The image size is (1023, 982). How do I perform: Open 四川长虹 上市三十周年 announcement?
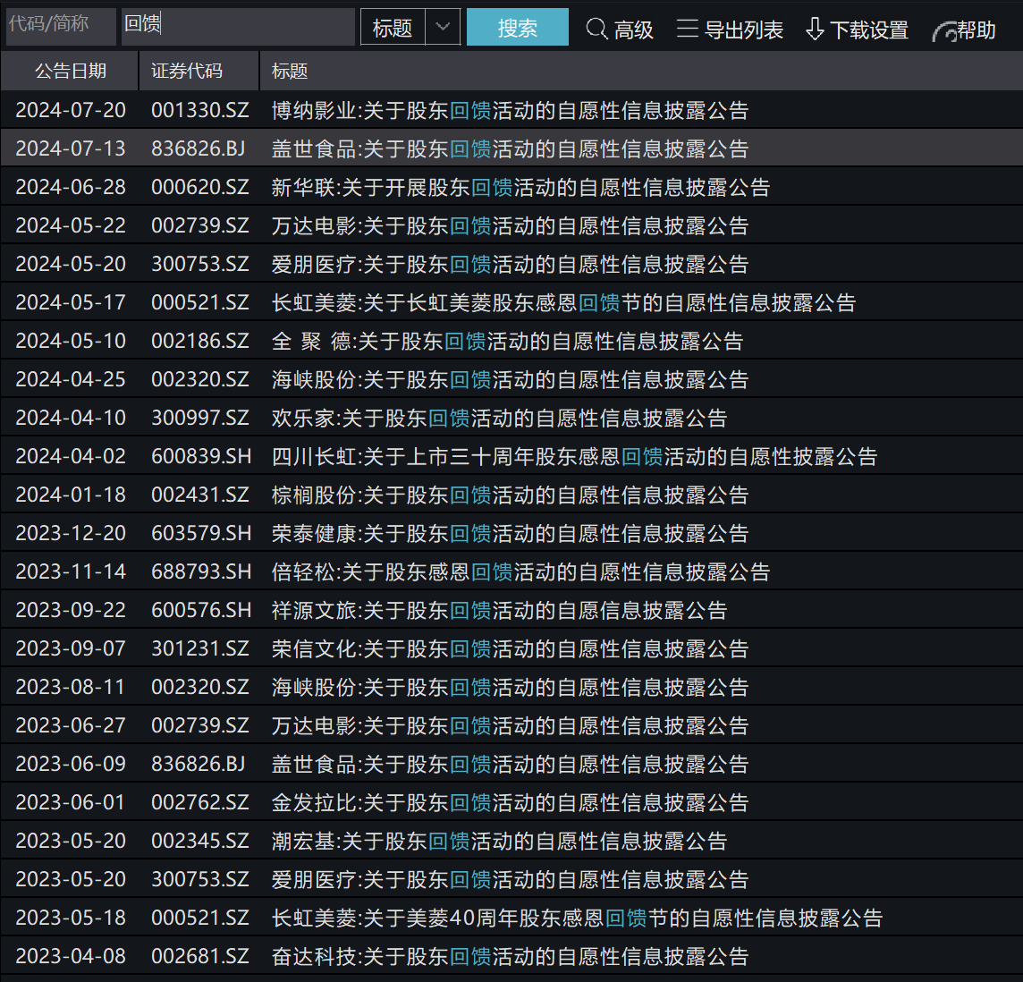point(574,457)
